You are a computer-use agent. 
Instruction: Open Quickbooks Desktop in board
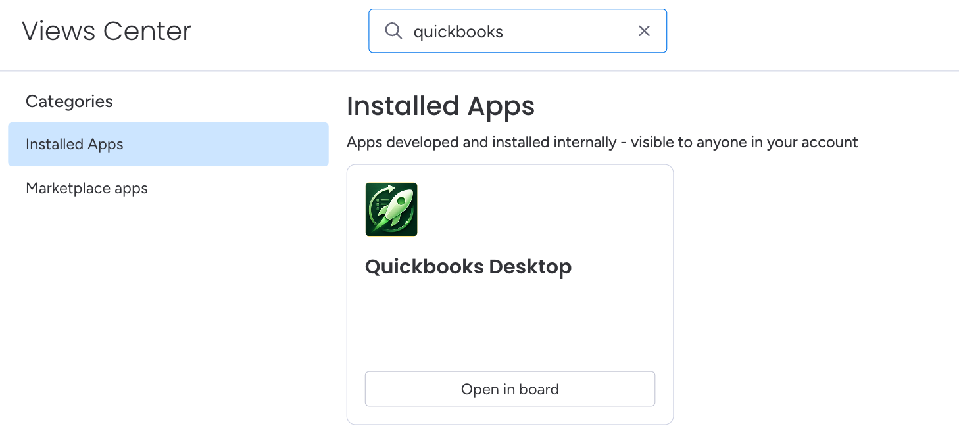click(x=510, y=389)
